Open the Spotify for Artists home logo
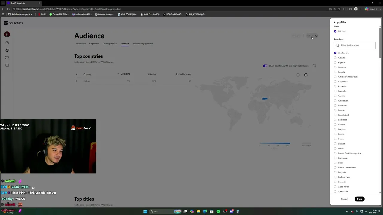Screen dimensions: 383x215 pos(13,23)
